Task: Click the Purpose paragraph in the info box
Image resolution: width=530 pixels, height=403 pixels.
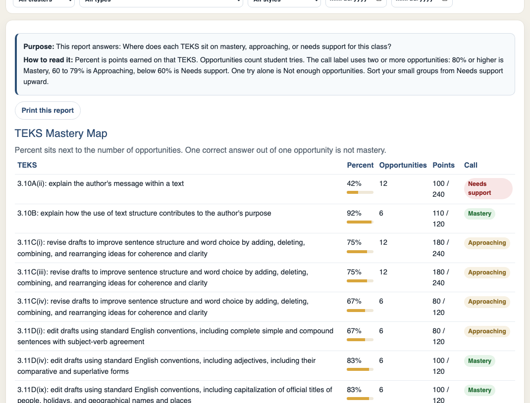Action: tap(207, 46)
